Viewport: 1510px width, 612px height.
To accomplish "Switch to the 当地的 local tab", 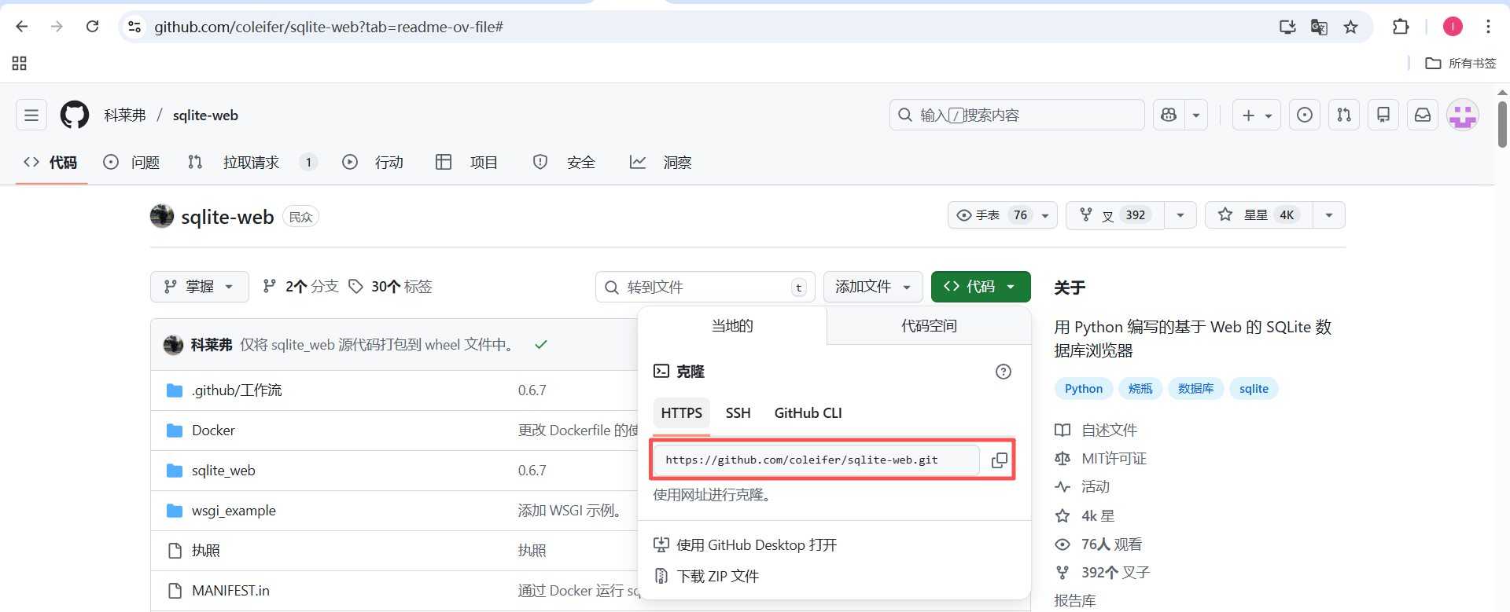I will pyautogui.click(x=732, y=326).
